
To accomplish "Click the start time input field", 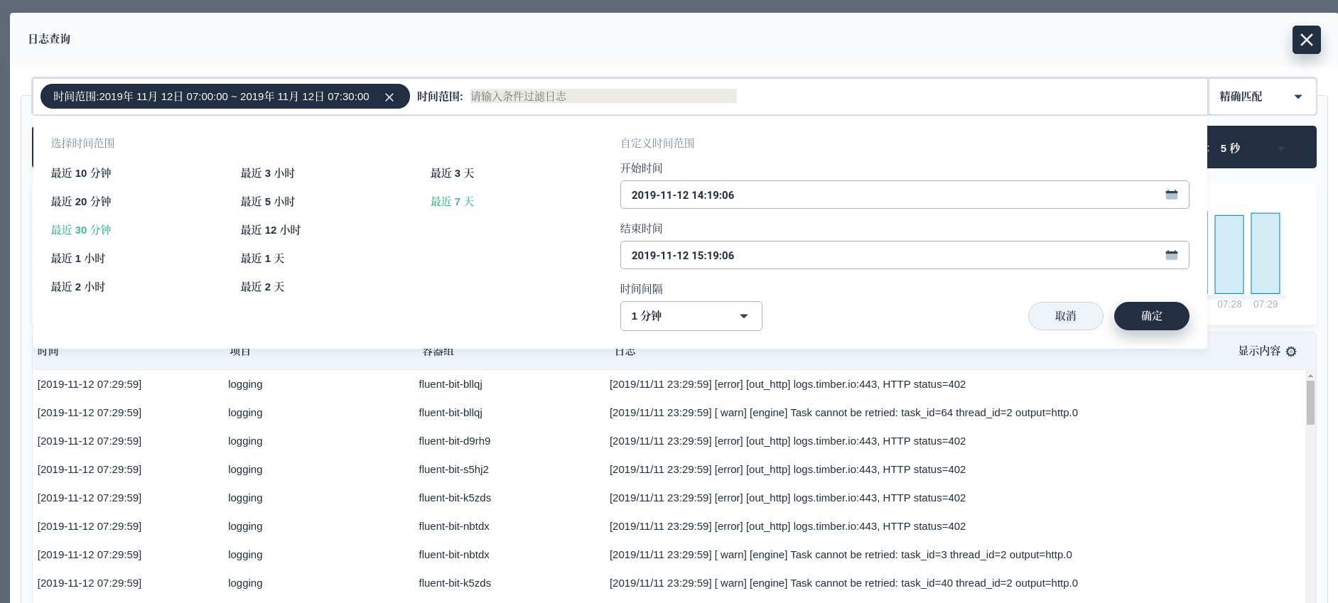I will [x=905, y=195].
